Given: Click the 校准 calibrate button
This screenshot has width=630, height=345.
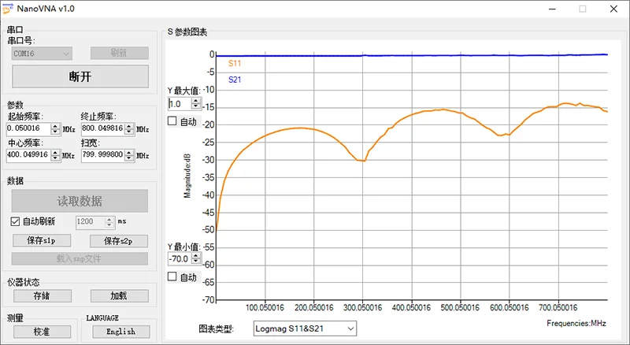Looking at the screenshot, I should (x=43, y=332).
